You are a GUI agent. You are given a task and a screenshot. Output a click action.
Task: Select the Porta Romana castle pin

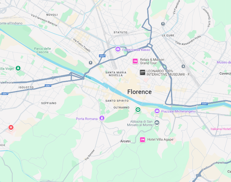(102, 118)
